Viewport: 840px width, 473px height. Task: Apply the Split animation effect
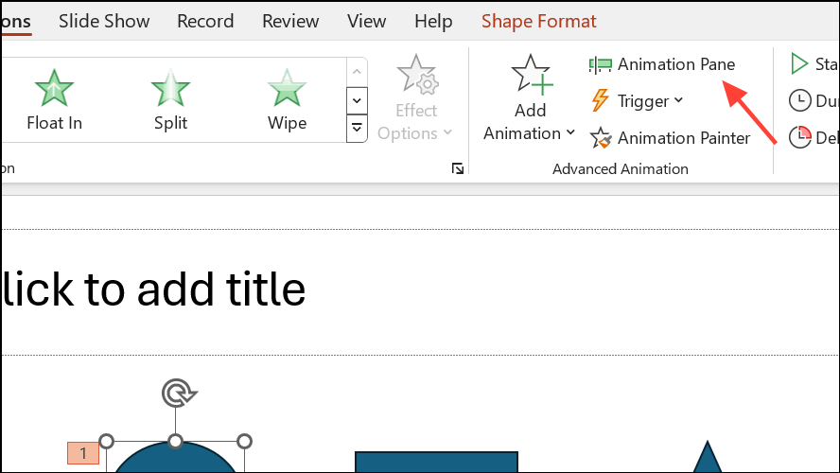coord(170,99)
